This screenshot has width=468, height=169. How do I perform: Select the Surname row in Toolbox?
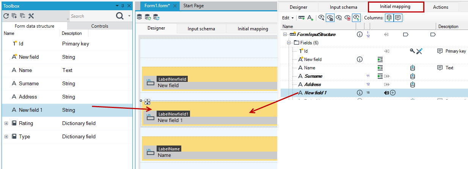67,83
